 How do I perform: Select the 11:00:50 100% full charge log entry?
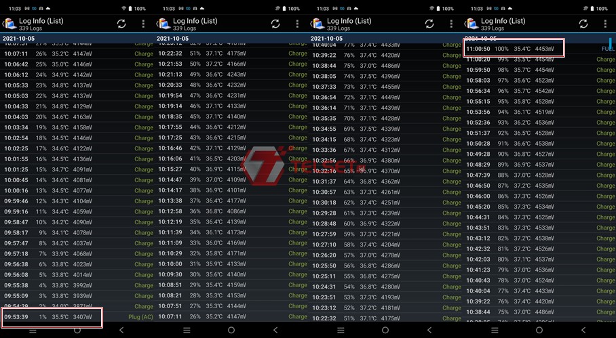pos(514,49)
